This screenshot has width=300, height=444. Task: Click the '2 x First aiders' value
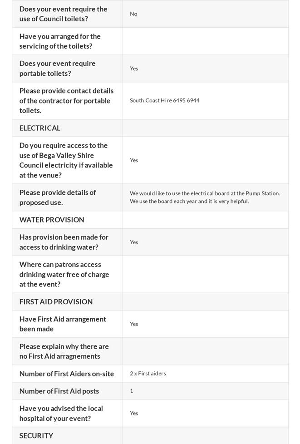coord(148,373)
